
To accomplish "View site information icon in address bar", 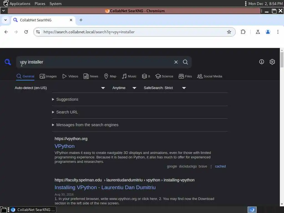I will tap(38, 32).
